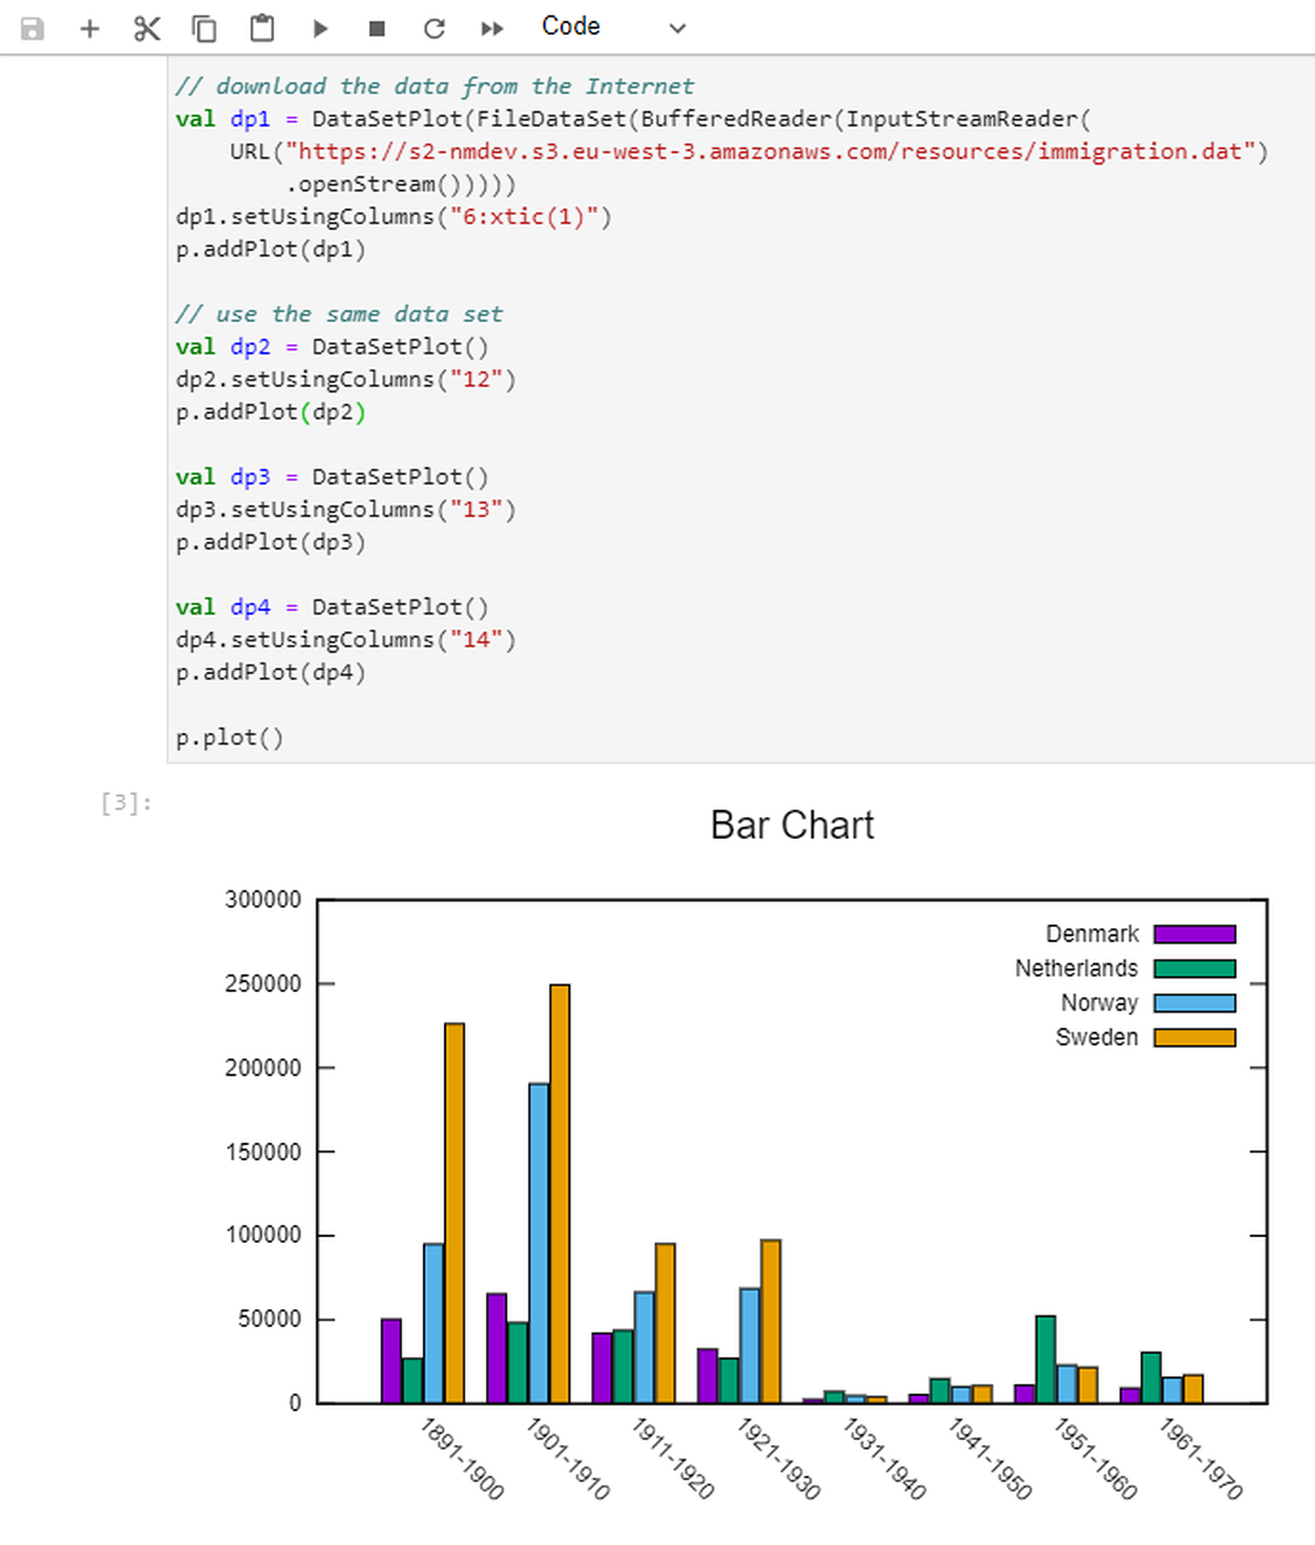Interrupt the kernel with stop icon
The height and width of the screenshot is (1545, 1315).
377,29
